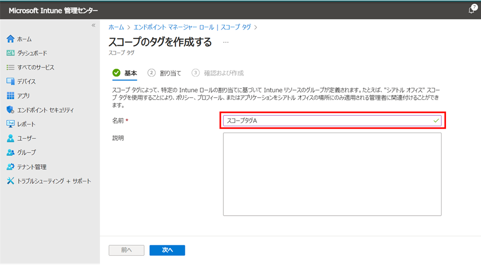Select the 基本 wizard step tab

coord(125,73)
